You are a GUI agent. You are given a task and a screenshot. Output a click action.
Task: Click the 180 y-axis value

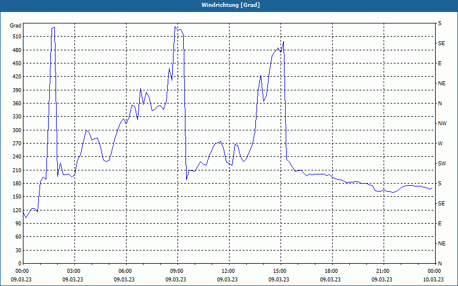[x=17, y=184]
